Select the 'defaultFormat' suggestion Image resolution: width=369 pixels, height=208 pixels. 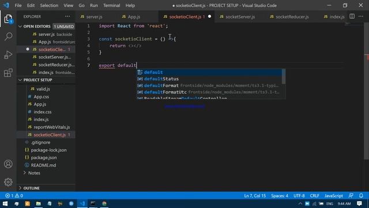click(x=209, y=86)
